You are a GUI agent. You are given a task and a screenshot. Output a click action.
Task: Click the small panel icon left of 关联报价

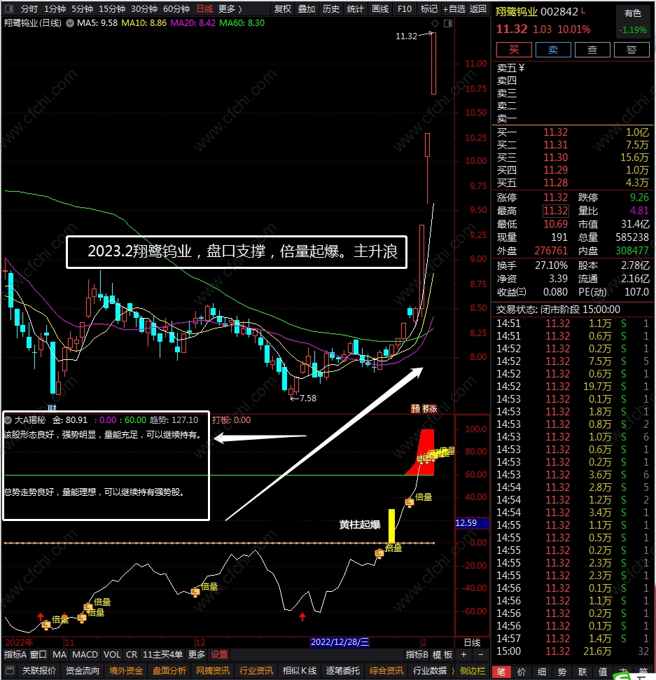pyautogui.click(x=11, y=670)
